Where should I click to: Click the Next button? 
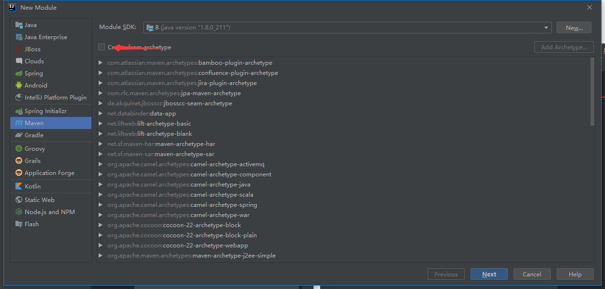point(489,274)
